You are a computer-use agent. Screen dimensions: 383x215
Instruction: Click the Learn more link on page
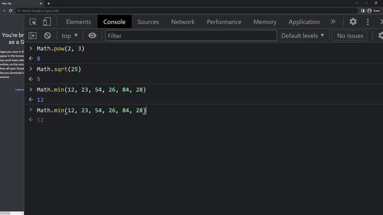click(x=19, y=90)
